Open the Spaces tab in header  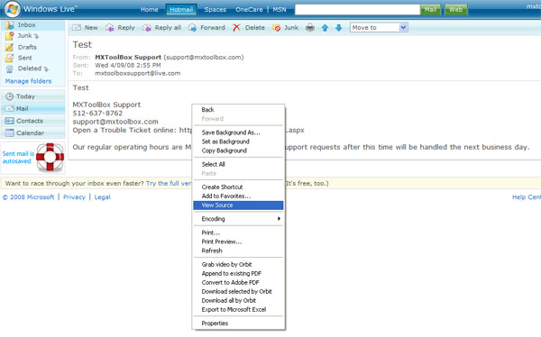tap(215, 9)
